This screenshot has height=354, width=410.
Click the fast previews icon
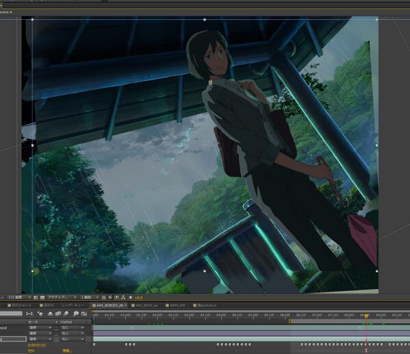[x=110, y=297]
